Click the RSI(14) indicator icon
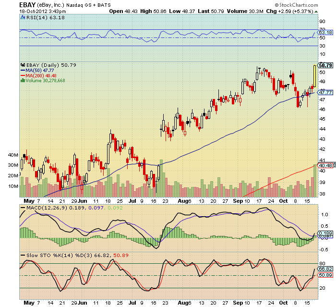The width and height of the screenshot is (336, 307). pyautogui.click(x=23, y=17)
